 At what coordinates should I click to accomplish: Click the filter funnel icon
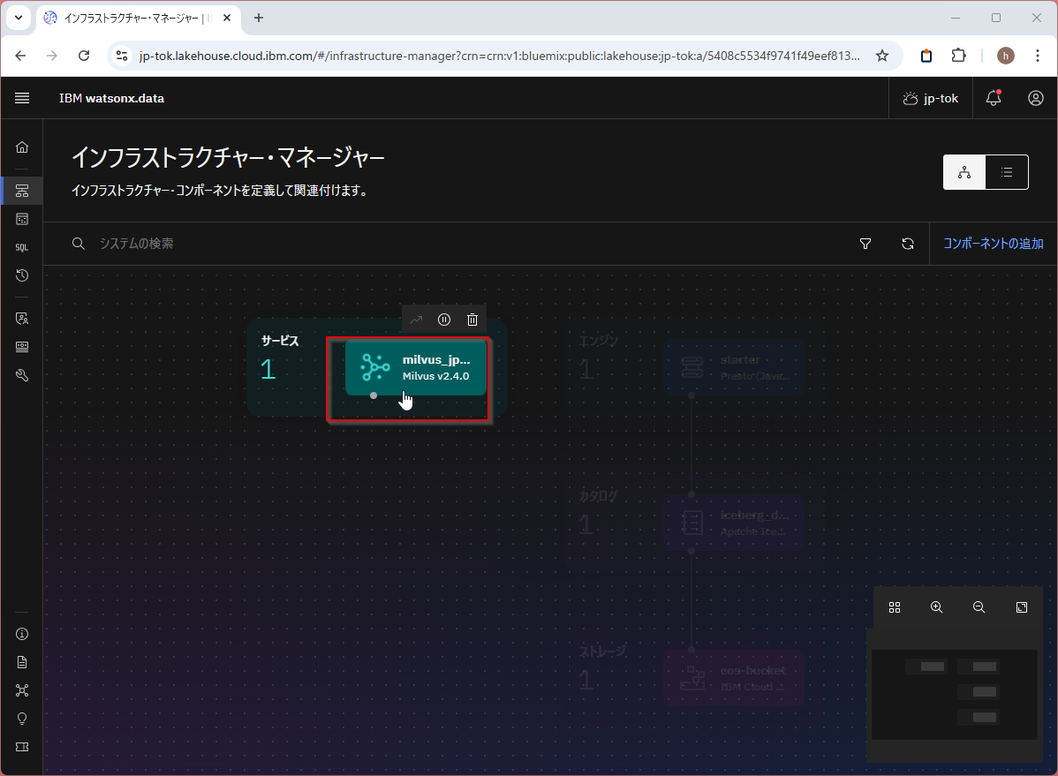tap(865, 244)
